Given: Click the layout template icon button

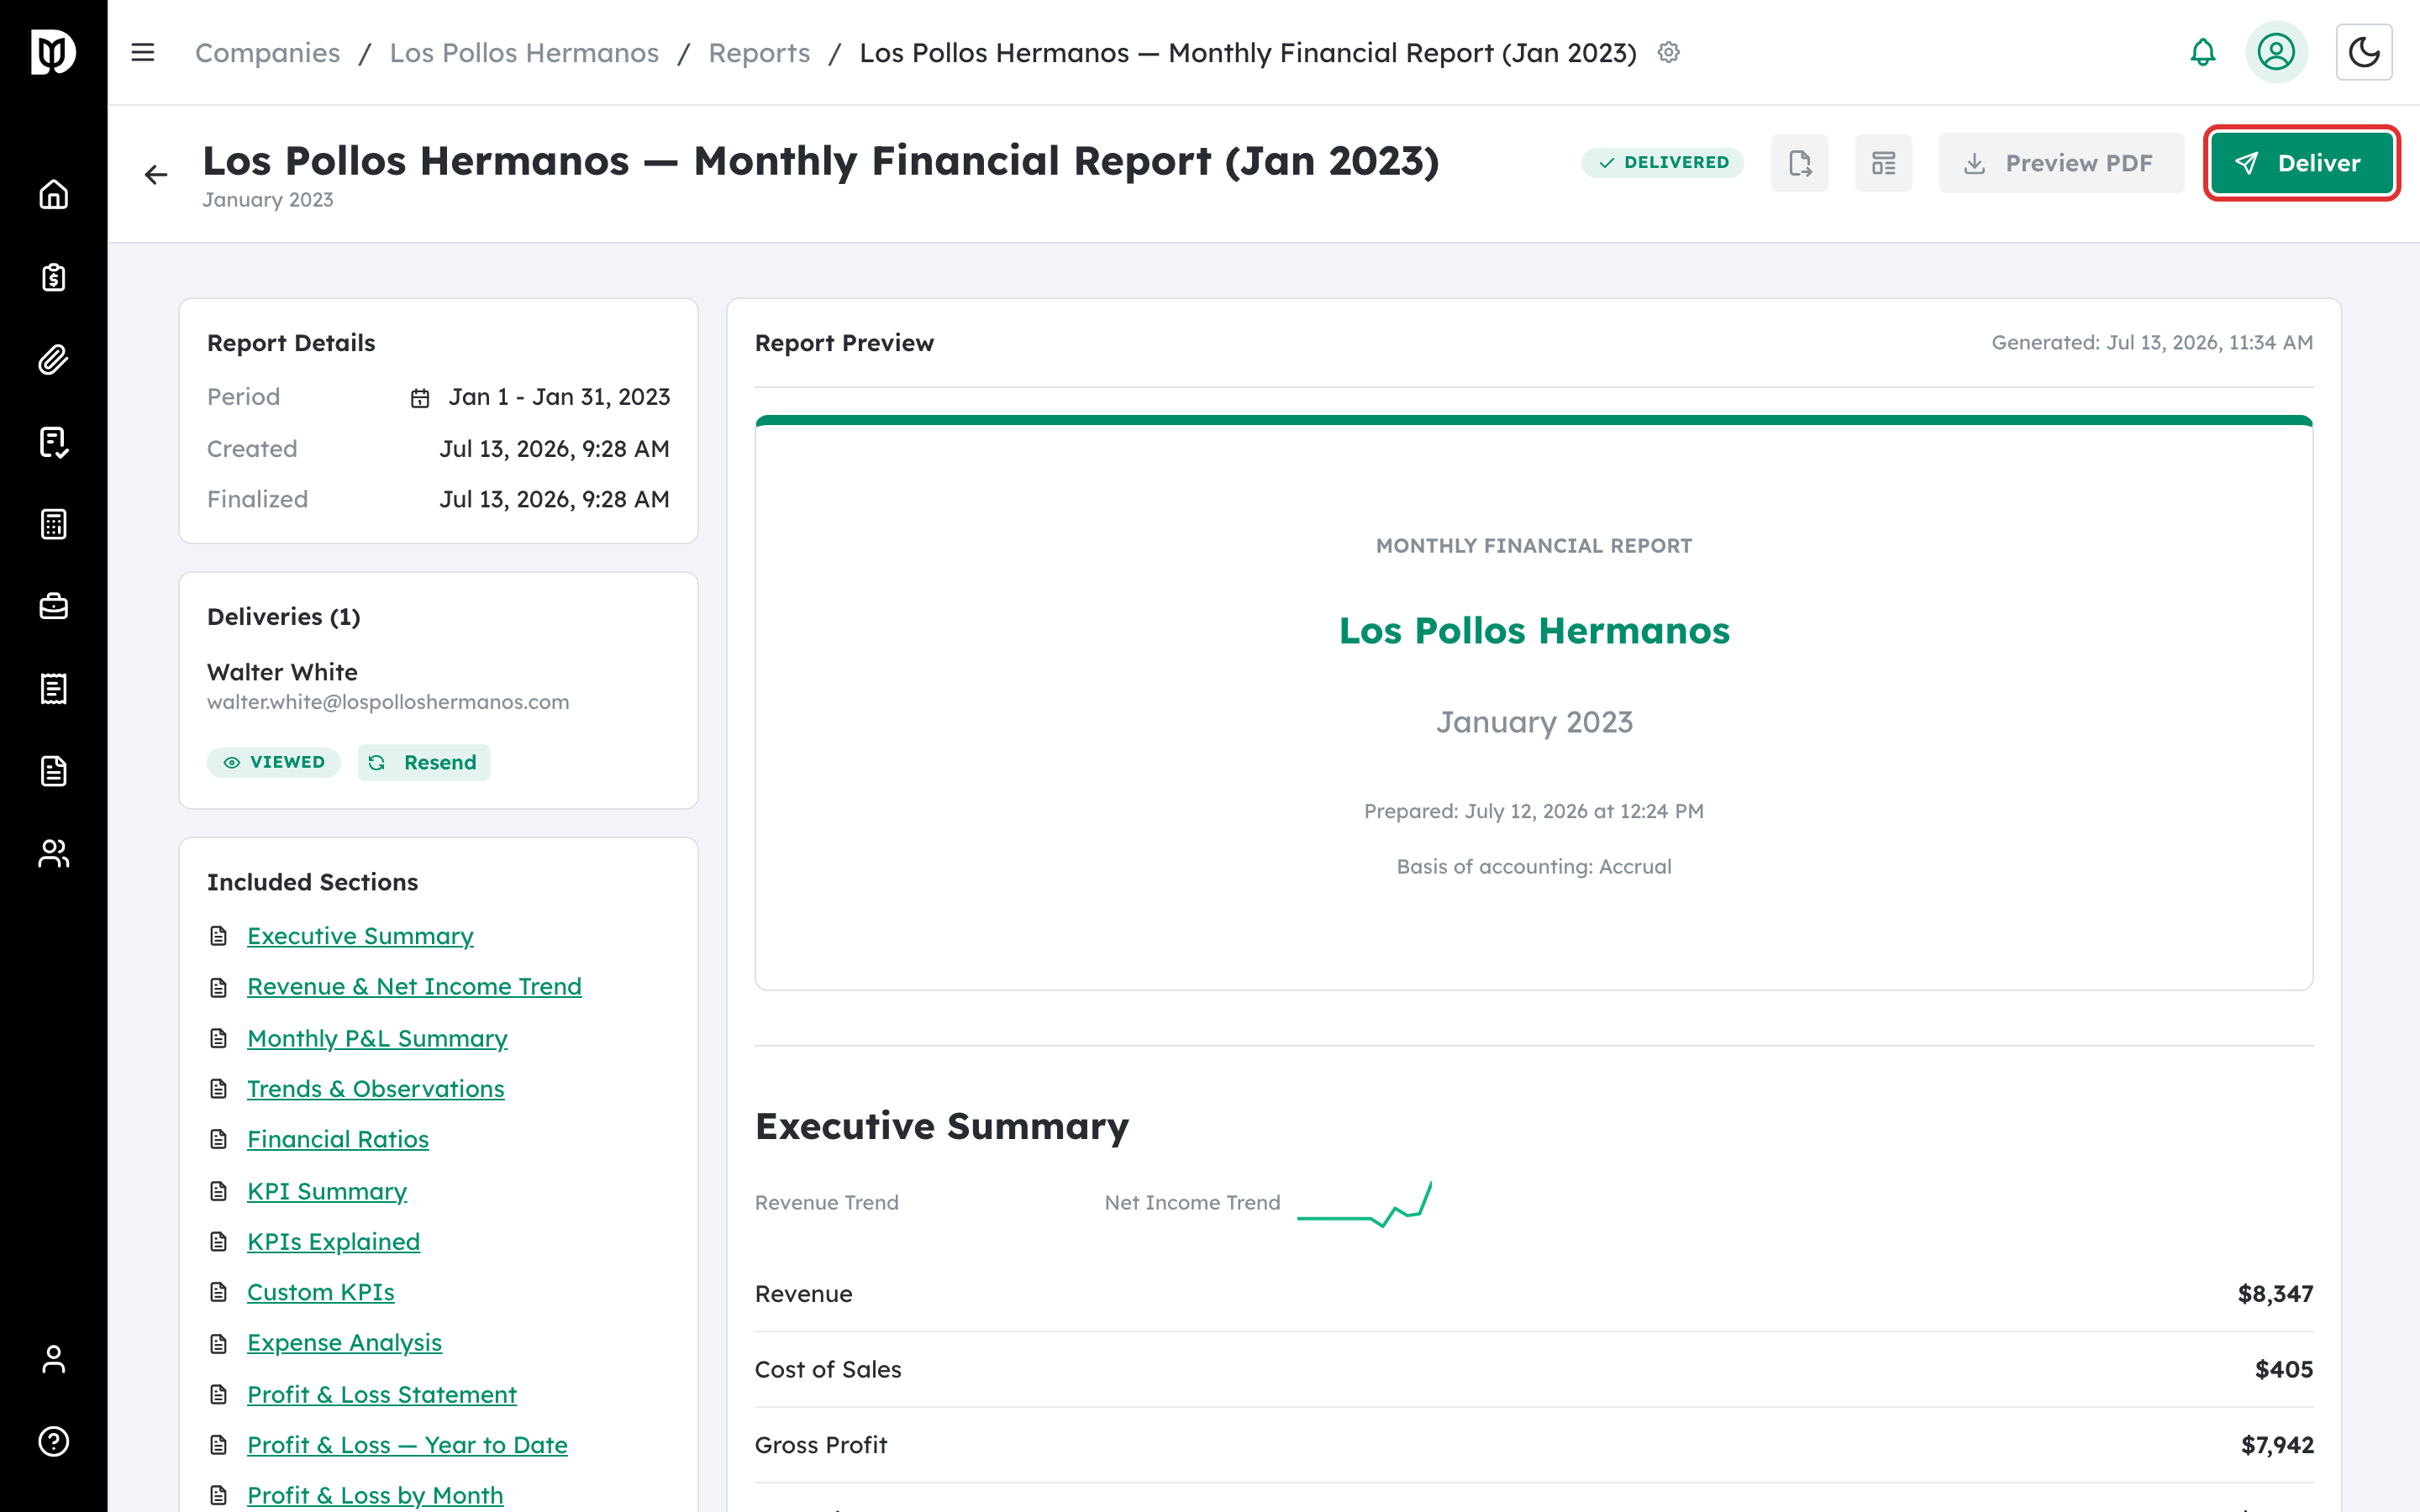Looking at the screenshot, I should (1884, 163).
